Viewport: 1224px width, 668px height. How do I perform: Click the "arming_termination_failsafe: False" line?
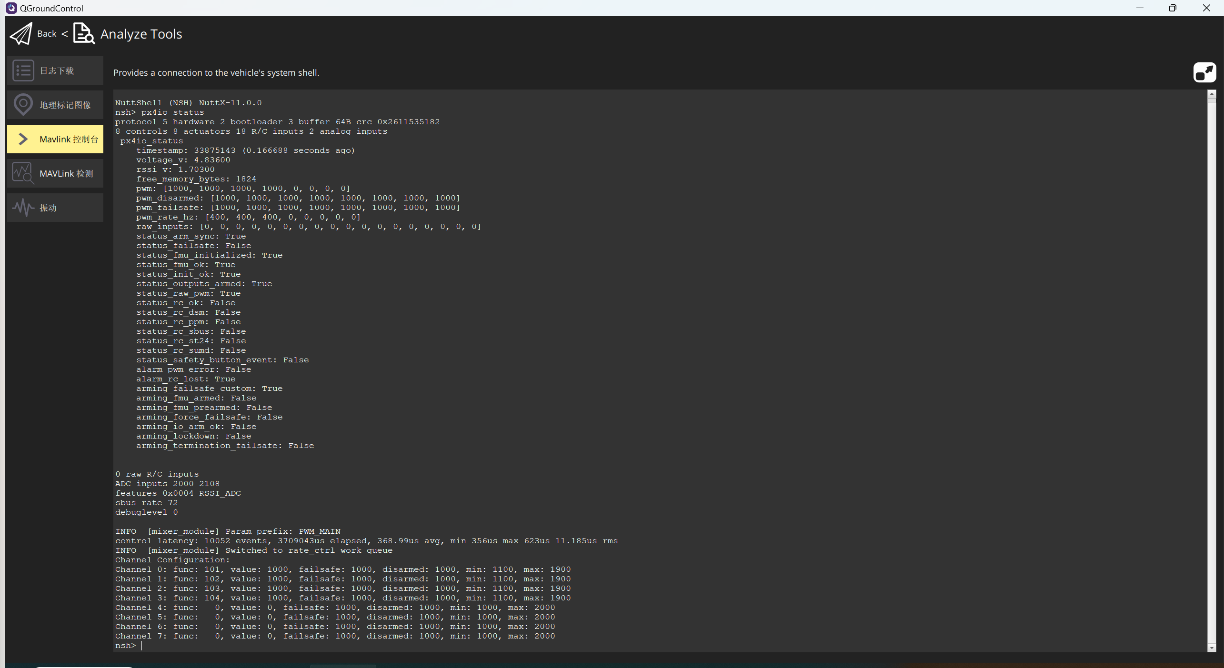[225, 446]
